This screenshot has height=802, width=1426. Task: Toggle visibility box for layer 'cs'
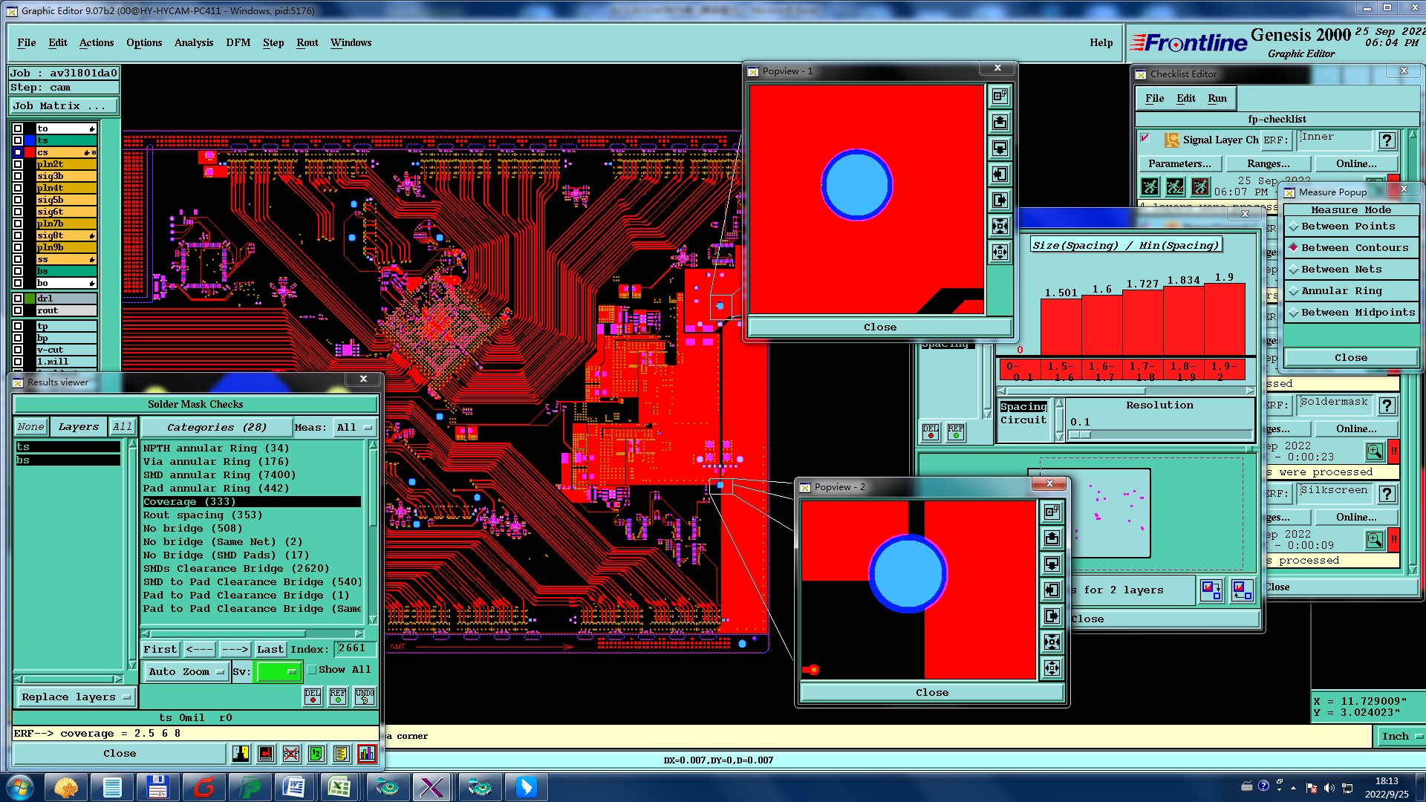[18, 152]
